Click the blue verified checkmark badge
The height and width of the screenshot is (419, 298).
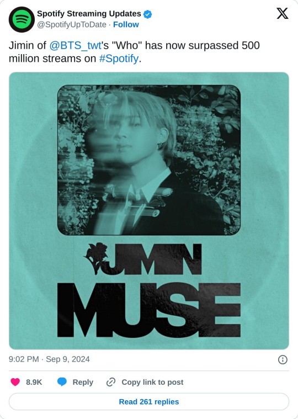point(148,14)
